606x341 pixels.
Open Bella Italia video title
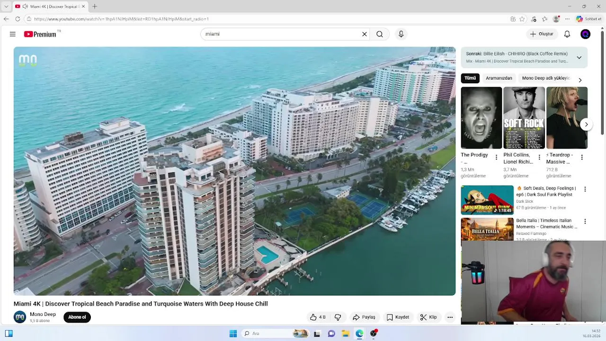tap(547, 224)
